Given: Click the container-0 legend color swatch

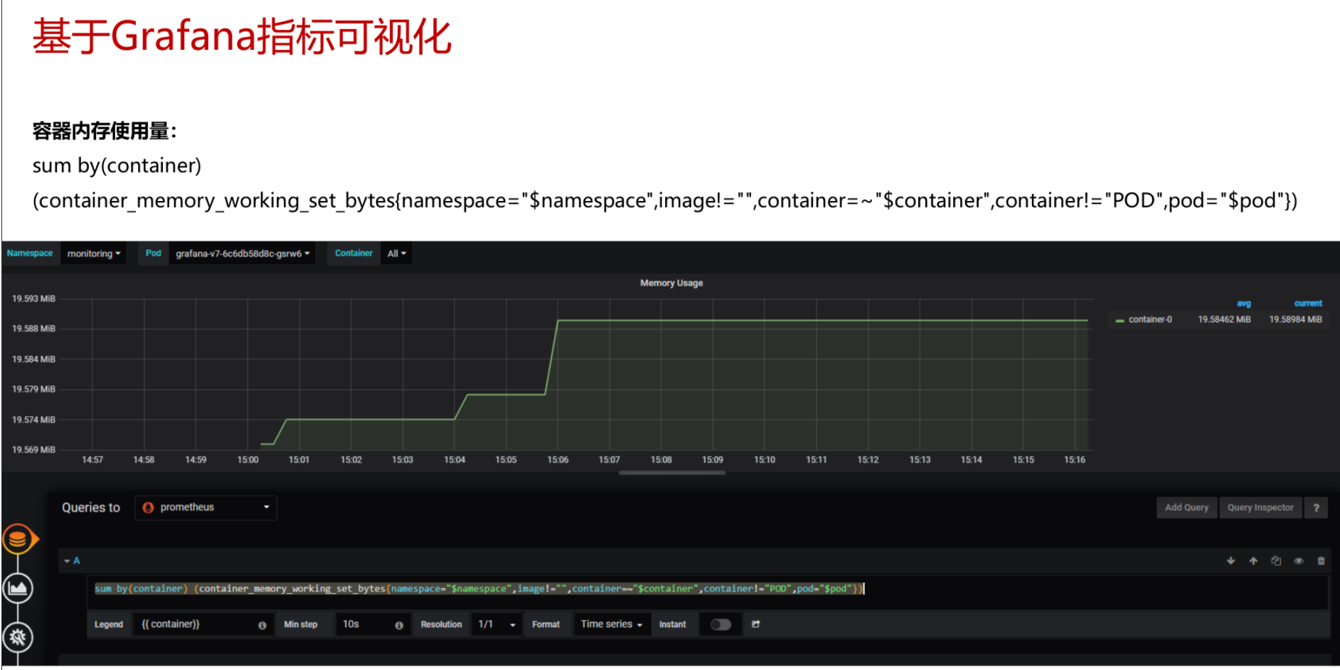Looking at the screenshot, I should point(1120,320).
